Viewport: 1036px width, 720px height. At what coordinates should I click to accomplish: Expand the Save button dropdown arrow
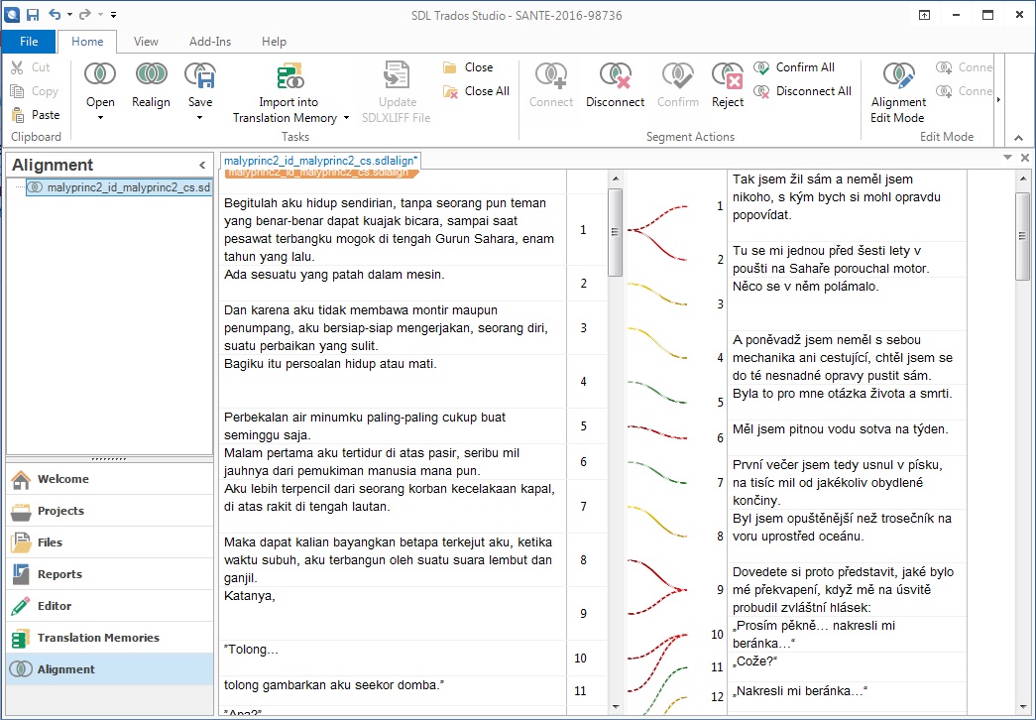pos(200,118)
